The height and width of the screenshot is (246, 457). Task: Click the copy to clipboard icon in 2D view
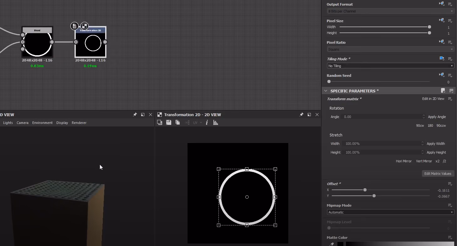click(x=178, y=123)
